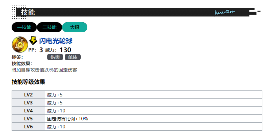Click the 单体 tag
The height and width of the screenshot is (138, 269).
coord(73,57)
